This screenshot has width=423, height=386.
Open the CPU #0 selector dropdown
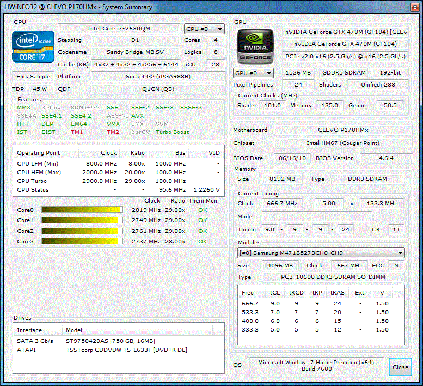click(204, 29)
